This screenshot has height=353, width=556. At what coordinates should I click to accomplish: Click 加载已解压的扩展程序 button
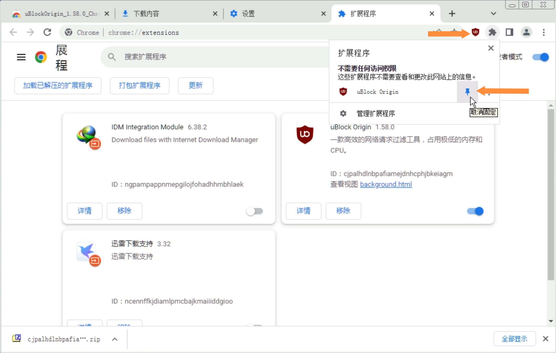(58, 86)
